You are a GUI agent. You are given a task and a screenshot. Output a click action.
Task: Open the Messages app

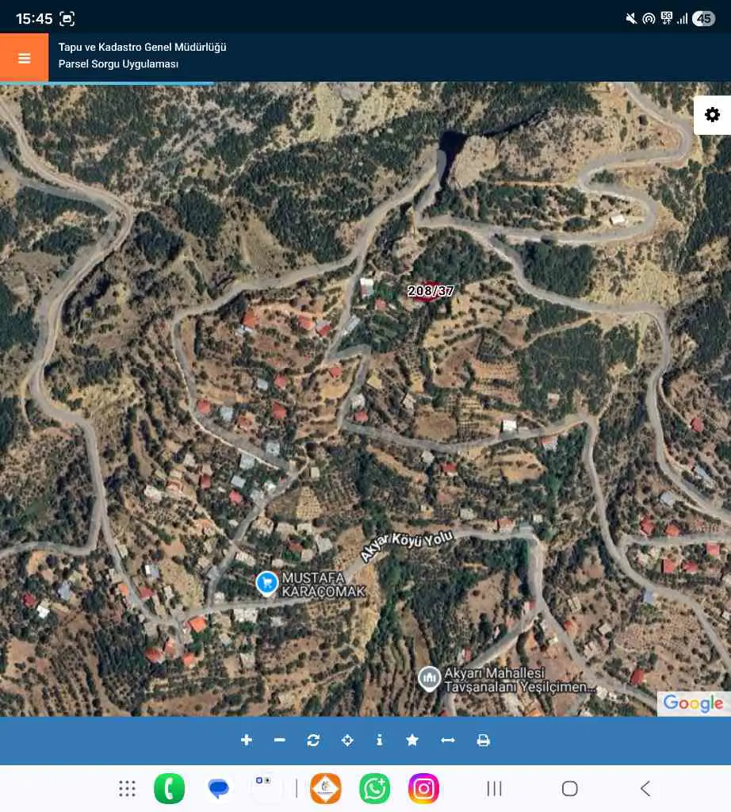click(x=219, y=788)
